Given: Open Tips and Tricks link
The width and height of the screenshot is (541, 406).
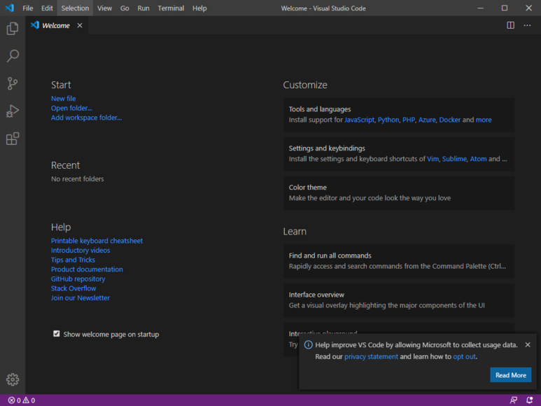Looking at the screenshot, I should (x=73, y=260).
